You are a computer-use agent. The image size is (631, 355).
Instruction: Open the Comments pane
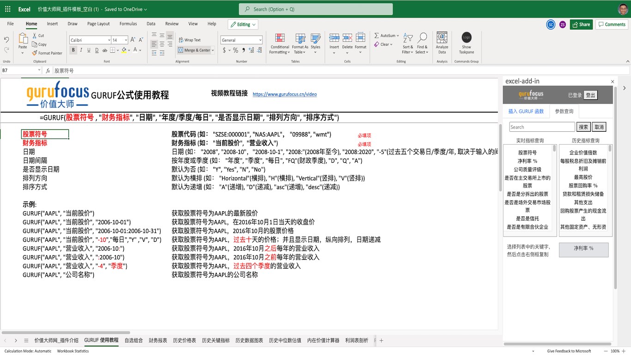tap(612, 24)
